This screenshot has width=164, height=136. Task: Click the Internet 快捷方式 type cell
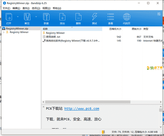tap(153, 41)
